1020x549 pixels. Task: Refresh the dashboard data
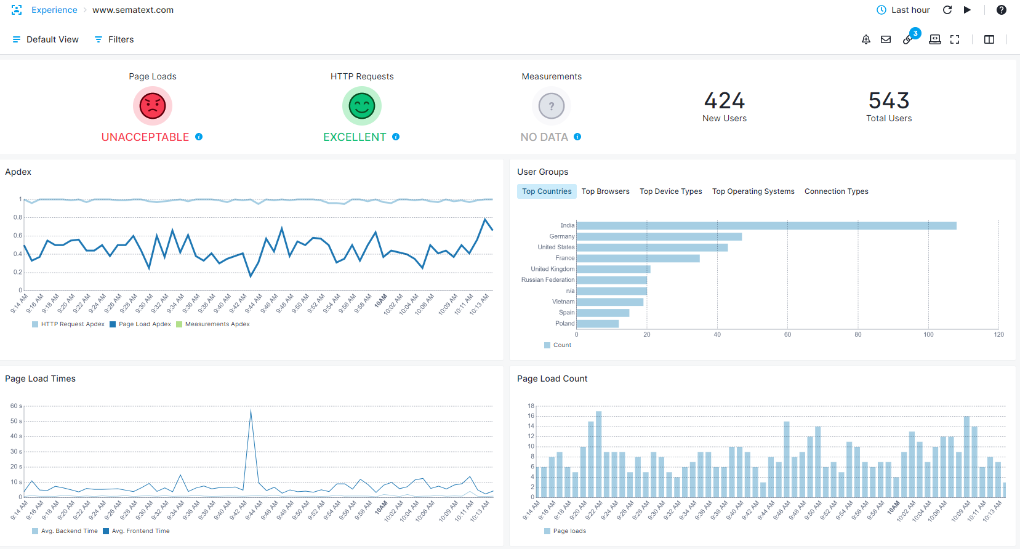pyautogui.click(x=947, y=10)
